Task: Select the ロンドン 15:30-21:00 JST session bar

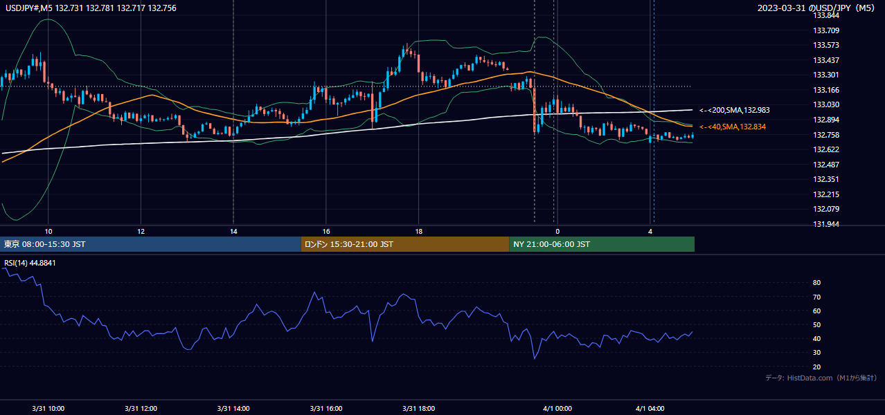Action: [x=405, y=244]
